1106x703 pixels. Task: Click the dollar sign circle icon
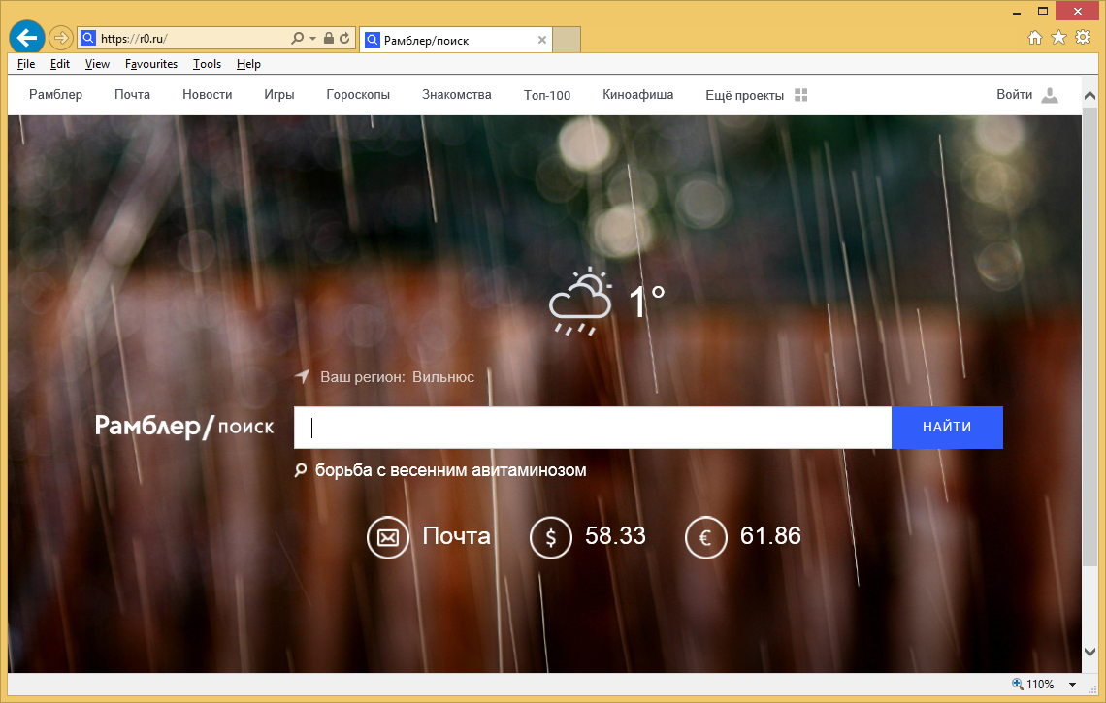click(x=551, y=537)
